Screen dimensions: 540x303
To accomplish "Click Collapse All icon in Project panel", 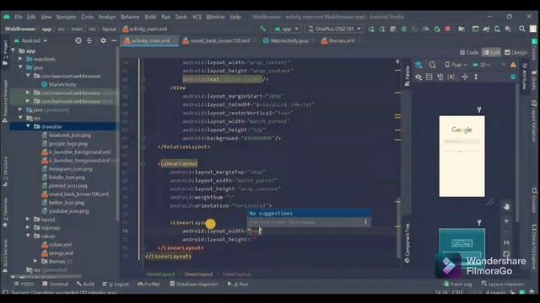I will pyautogui.click(x=89, y=40).
